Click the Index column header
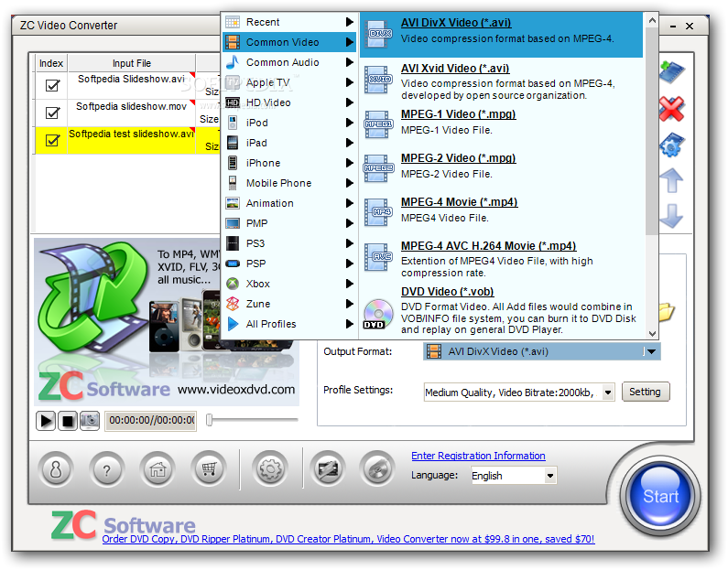The height and width of the screenshot is (570, 728). 51,63
